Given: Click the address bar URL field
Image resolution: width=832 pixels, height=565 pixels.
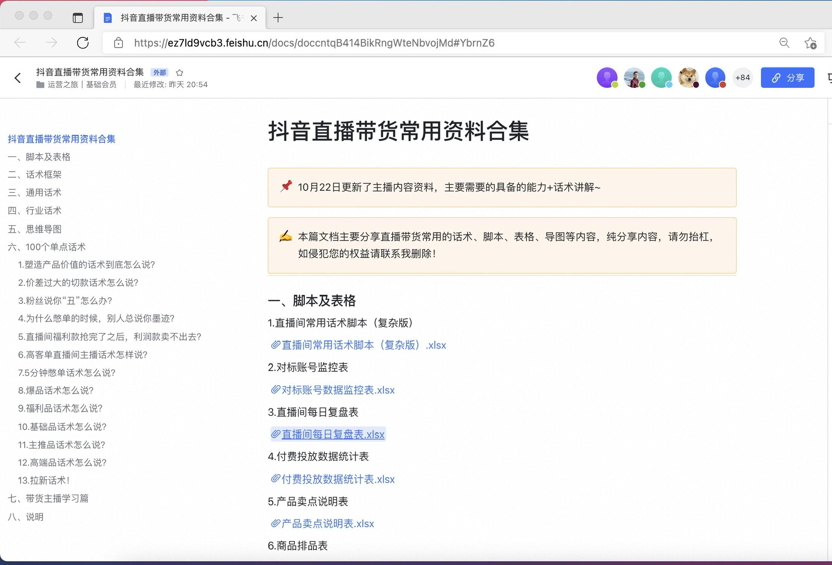Looking at the screenshot, I should (314, 43).
